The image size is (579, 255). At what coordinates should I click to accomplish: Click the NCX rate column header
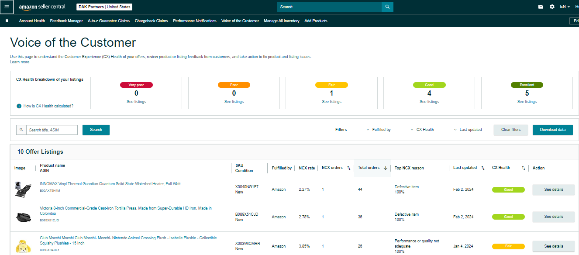tap(307, 168)
